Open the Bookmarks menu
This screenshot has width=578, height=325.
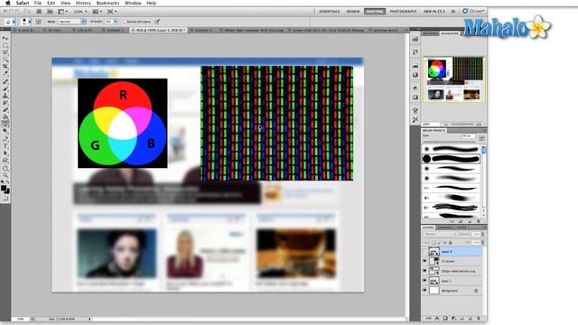pyautogui.click(x=107, y=3)
